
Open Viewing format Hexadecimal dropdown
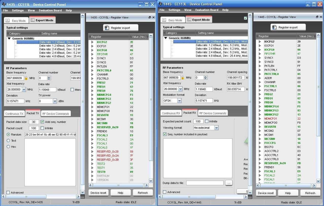coord(216,128)
